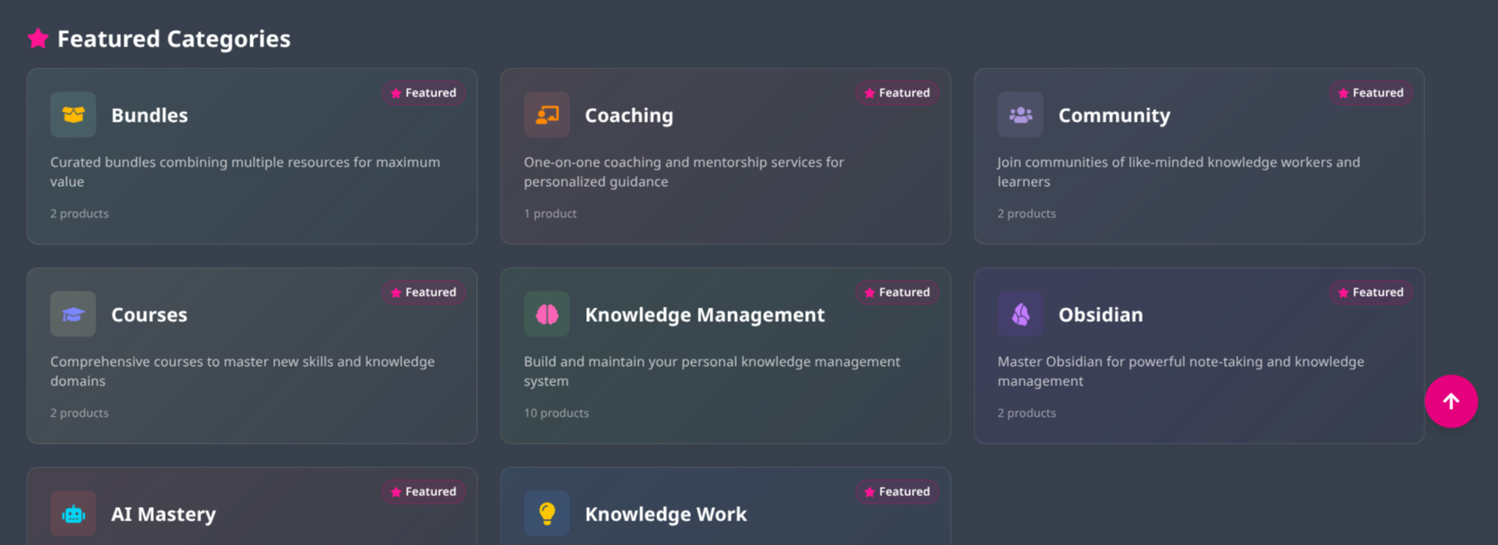
Task: Click the Obsidian crystal icon
Action: [x=1020, y=314]
